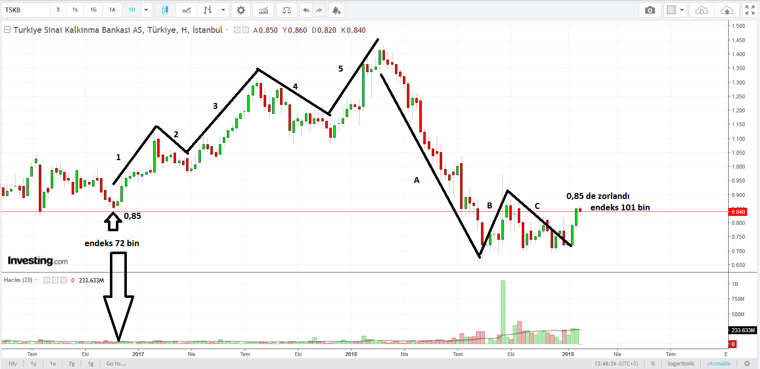The width and height of the screenshot is (760, 369).
Task: Click the current price label 0.840
Action: pyautogui.click(x=737, y=212)
